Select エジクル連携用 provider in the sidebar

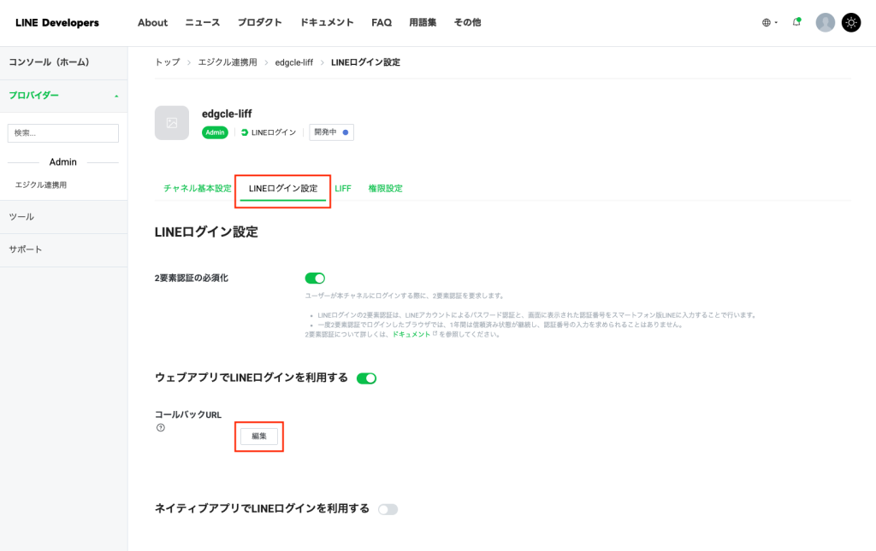click(41, 185)
